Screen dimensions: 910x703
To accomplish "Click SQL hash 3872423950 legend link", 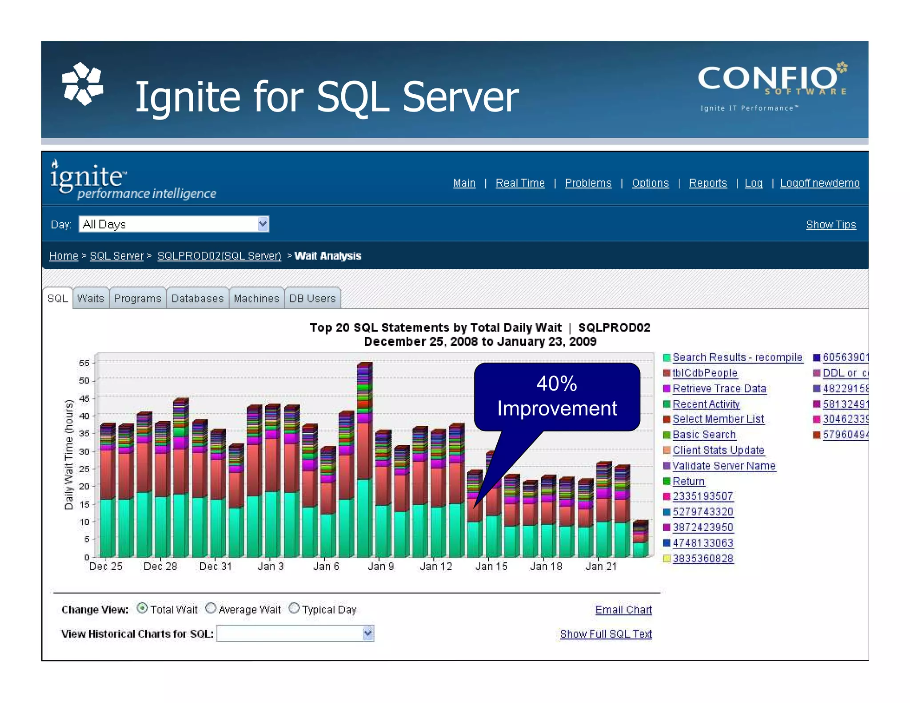I will 702,527.
